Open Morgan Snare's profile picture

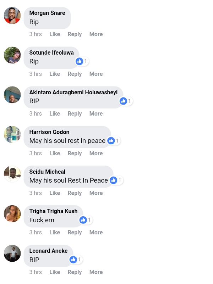tap(12, 16)
